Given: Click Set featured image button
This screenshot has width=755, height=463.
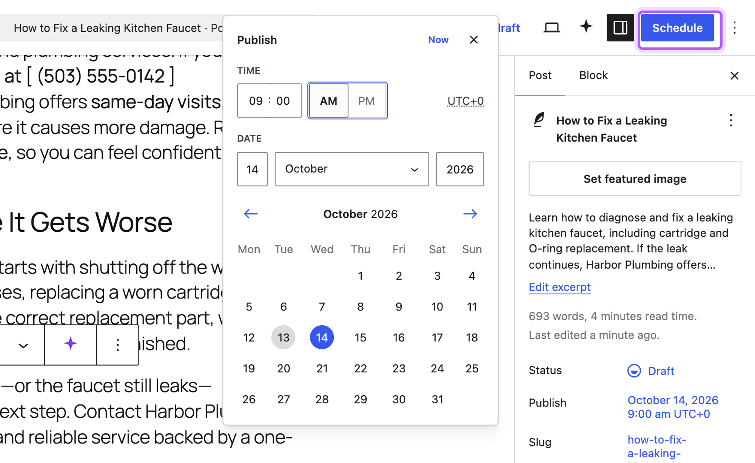Looking at the screenshot, I should pyautogui.click(x=635, y=178).
